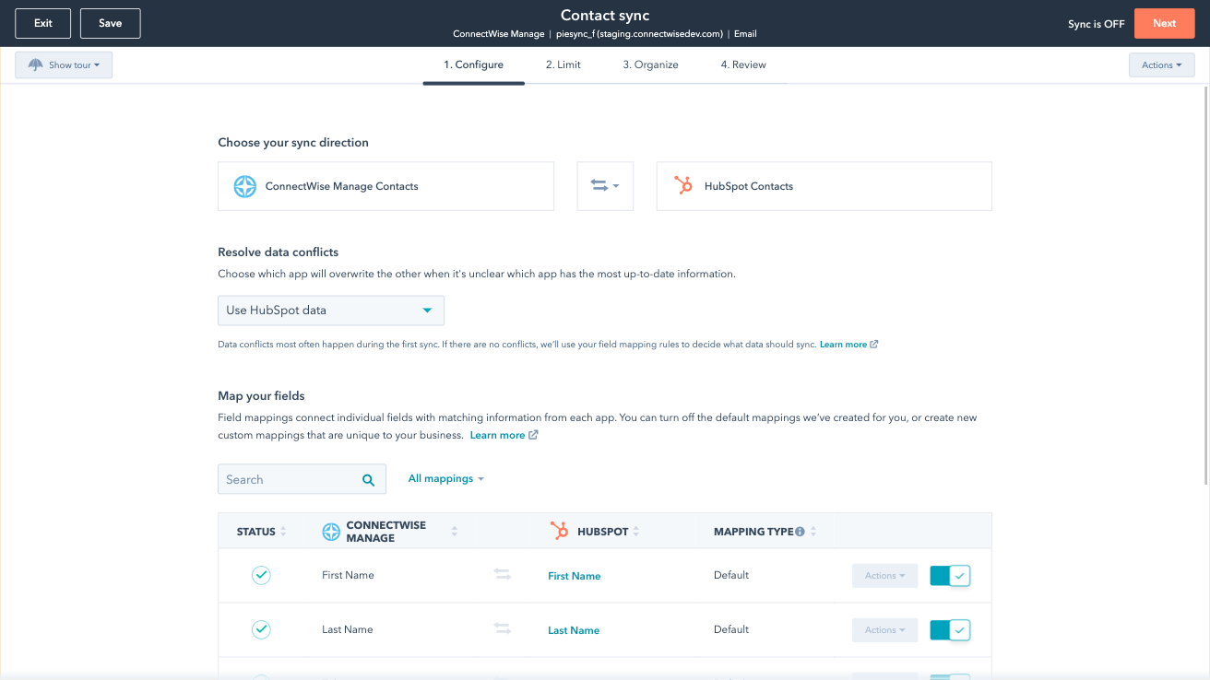The image size is (1210, 680).
Task: Go to the 4. Review tab
Action: (743, 65)
